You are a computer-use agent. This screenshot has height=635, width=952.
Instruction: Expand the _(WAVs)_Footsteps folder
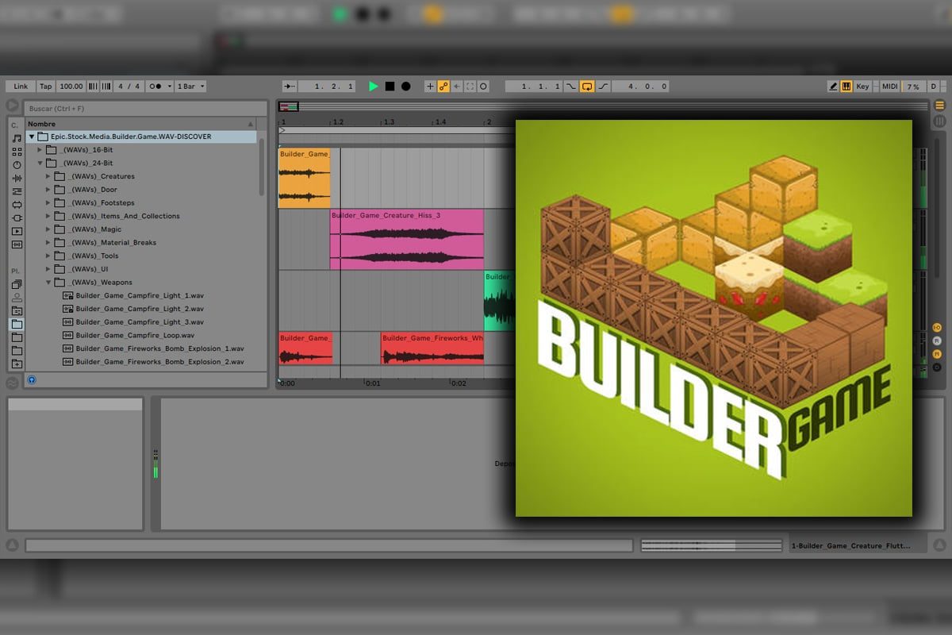[x=48, y=202]
